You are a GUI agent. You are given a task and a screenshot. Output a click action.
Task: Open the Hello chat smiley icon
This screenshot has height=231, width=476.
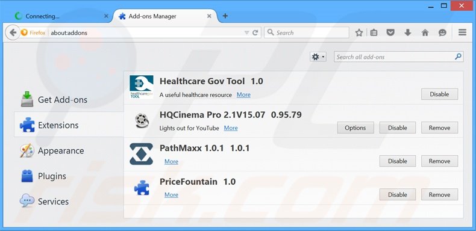[x=443, y=32]
